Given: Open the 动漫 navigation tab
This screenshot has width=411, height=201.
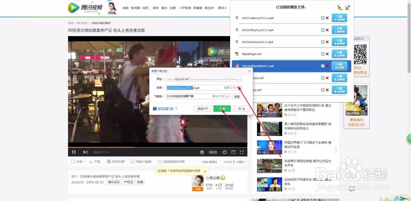Looking at the screenshot, I should pos(173,8).
